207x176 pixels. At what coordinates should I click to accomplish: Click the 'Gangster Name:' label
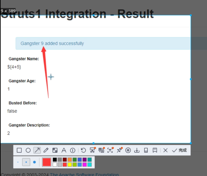click(24, 59)
